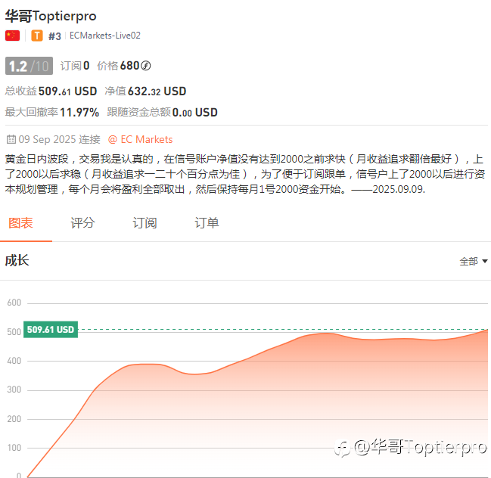Screen dimensions: 491x478
Task: Click the 总收益 509.61 USD value
Action: coord(51,92)
